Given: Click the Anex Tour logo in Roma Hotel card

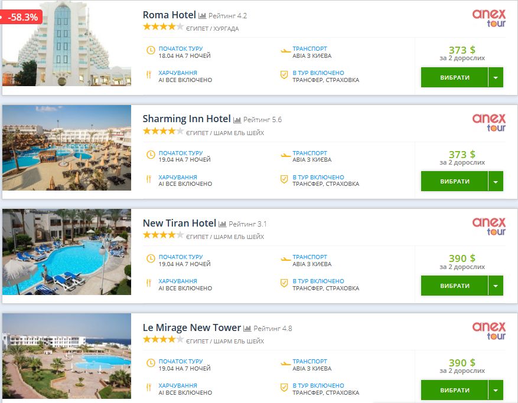Looking at the screenshot, I should (488, 18).
